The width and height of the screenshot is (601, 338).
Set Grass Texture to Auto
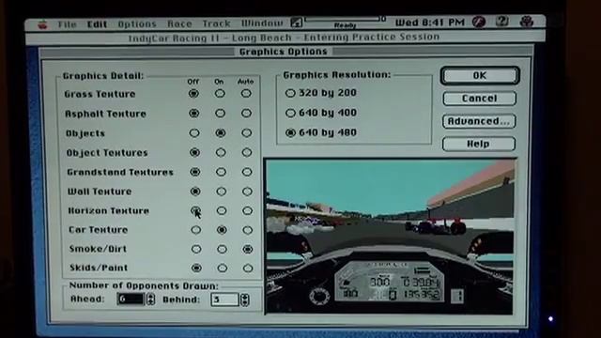tap(246, 94)
